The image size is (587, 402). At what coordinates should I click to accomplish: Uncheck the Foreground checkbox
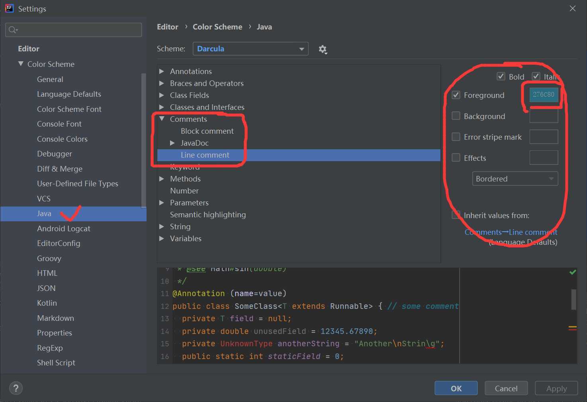point(456,95)
